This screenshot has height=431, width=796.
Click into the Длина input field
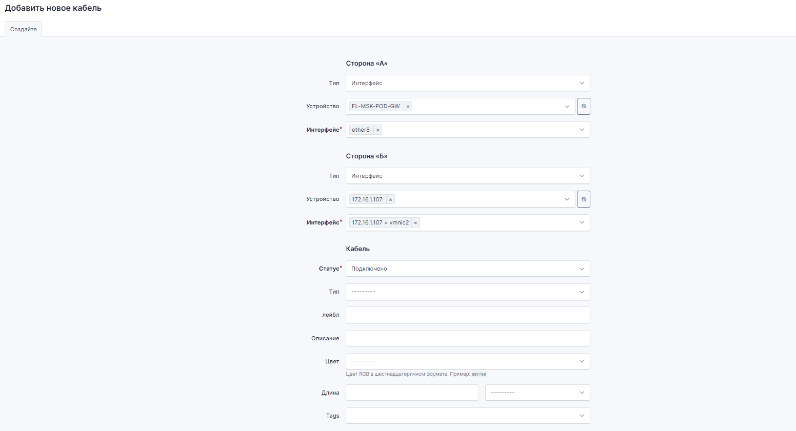(412, 393)
